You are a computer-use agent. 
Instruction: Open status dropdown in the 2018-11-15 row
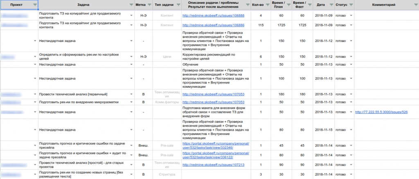click(x=351, y=130)
